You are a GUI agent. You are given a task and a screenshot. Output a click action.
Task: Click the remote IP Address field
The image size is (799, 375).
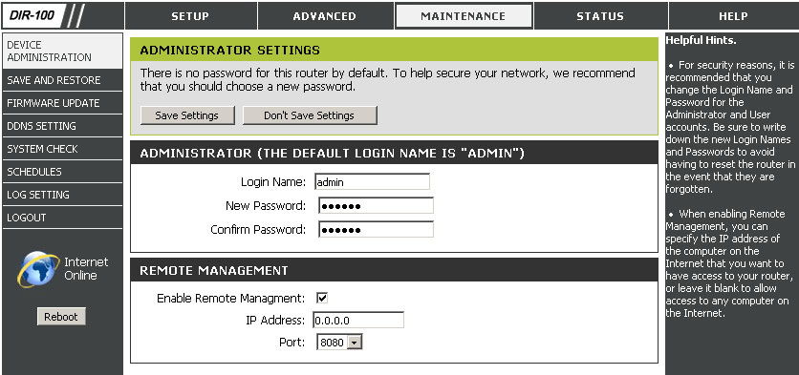[358, 320]
